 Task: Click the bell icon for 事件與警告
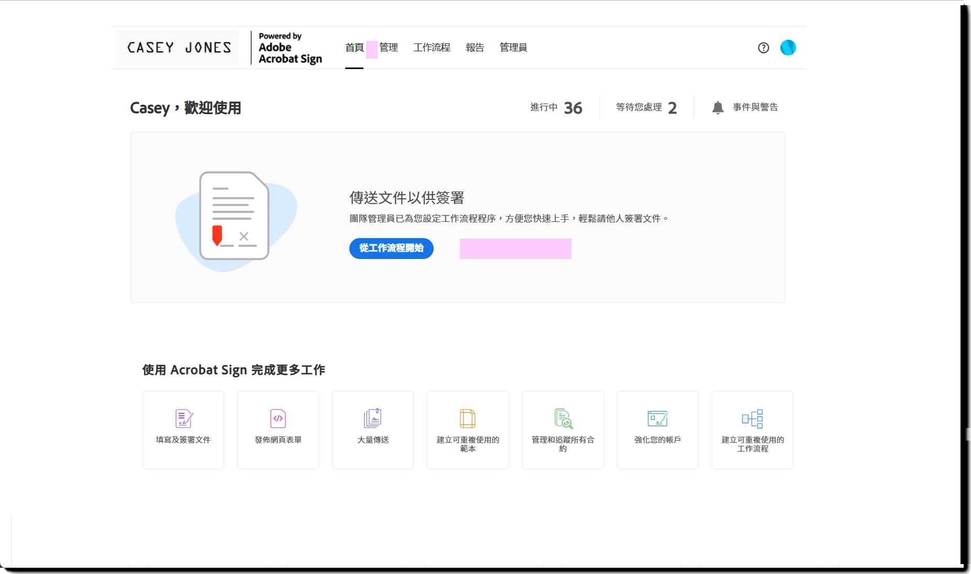(718, 108)
